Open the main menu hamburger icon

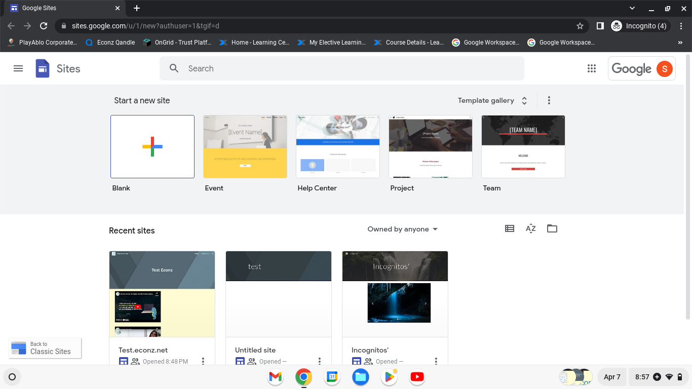tap(18, 68)
